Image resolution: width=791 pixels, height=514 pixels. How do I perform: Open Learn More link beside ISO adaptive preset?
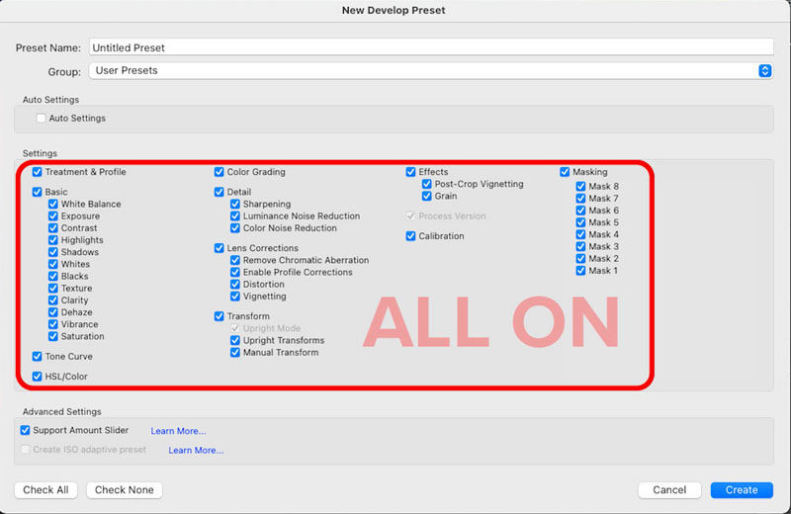click(x=196, y=450)
